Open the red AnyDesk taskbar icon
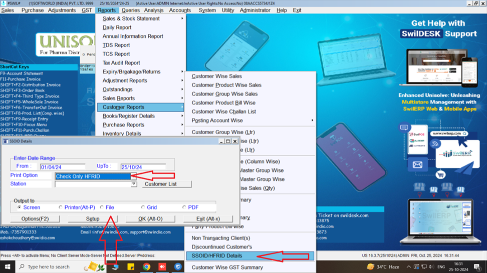This screenshot has width=487, height=273. (162, 266)
